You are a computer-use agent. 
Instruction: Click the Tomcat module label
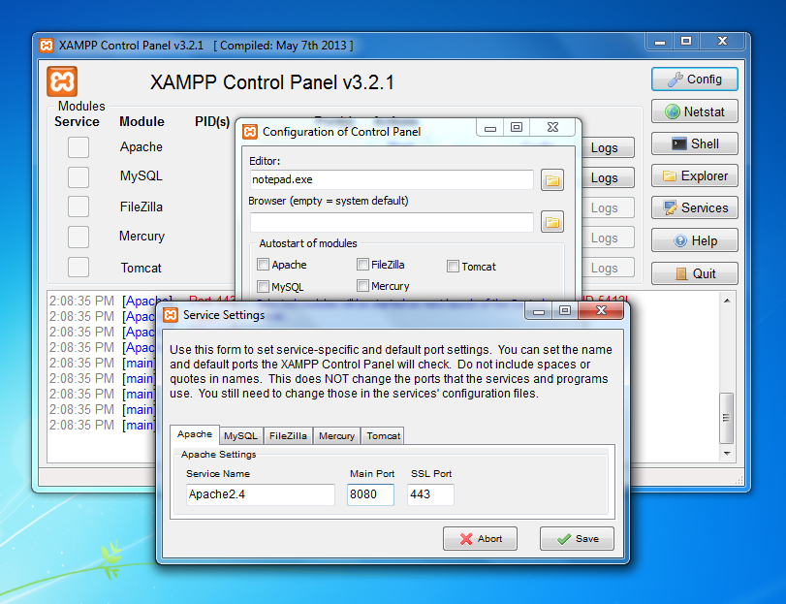tap(141, 268)
